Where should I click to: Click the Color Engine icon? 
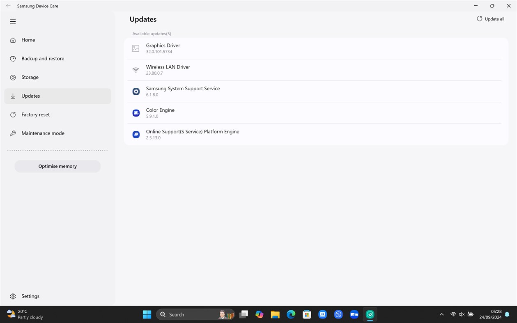tap(136, 113)
